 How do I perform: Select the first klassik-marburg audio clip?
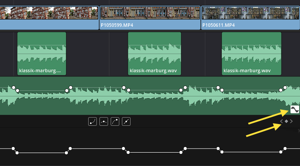pos(41,54)
